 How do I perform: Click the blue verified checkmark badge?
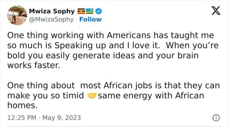point(99,12)
